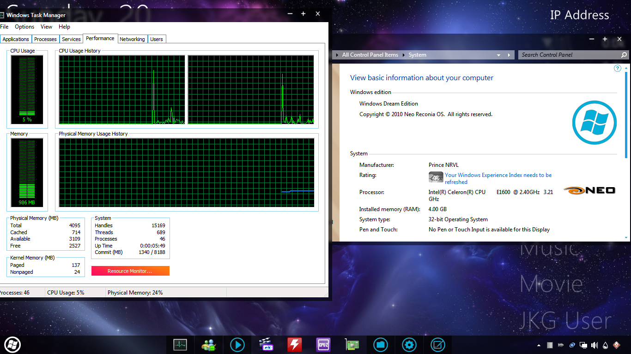Screen dimensions: 631x354
Task: Click the Task Manager heartbeat-monitor taskbar icon
Action: [x=180, y=345]
